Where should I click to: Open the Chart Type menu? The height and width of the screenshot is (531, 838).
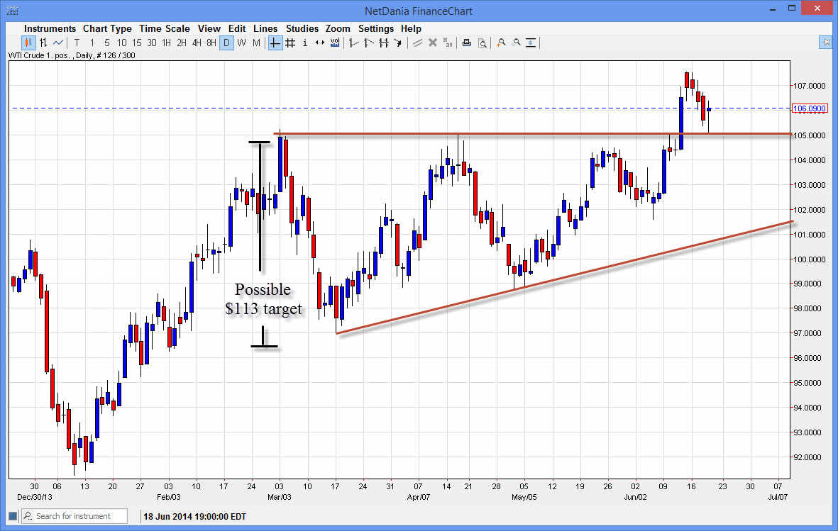coord(107,28)
